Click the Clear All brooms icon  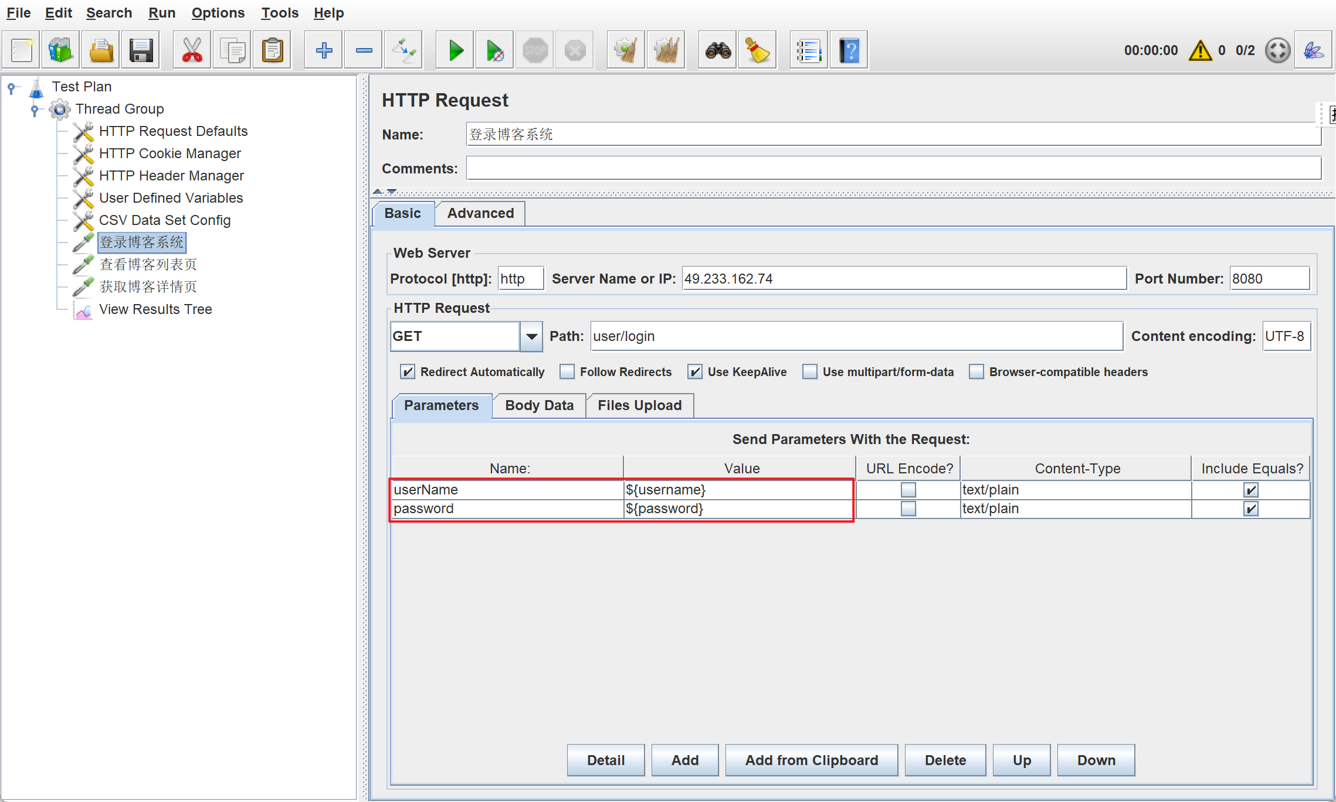pos(666,51)
